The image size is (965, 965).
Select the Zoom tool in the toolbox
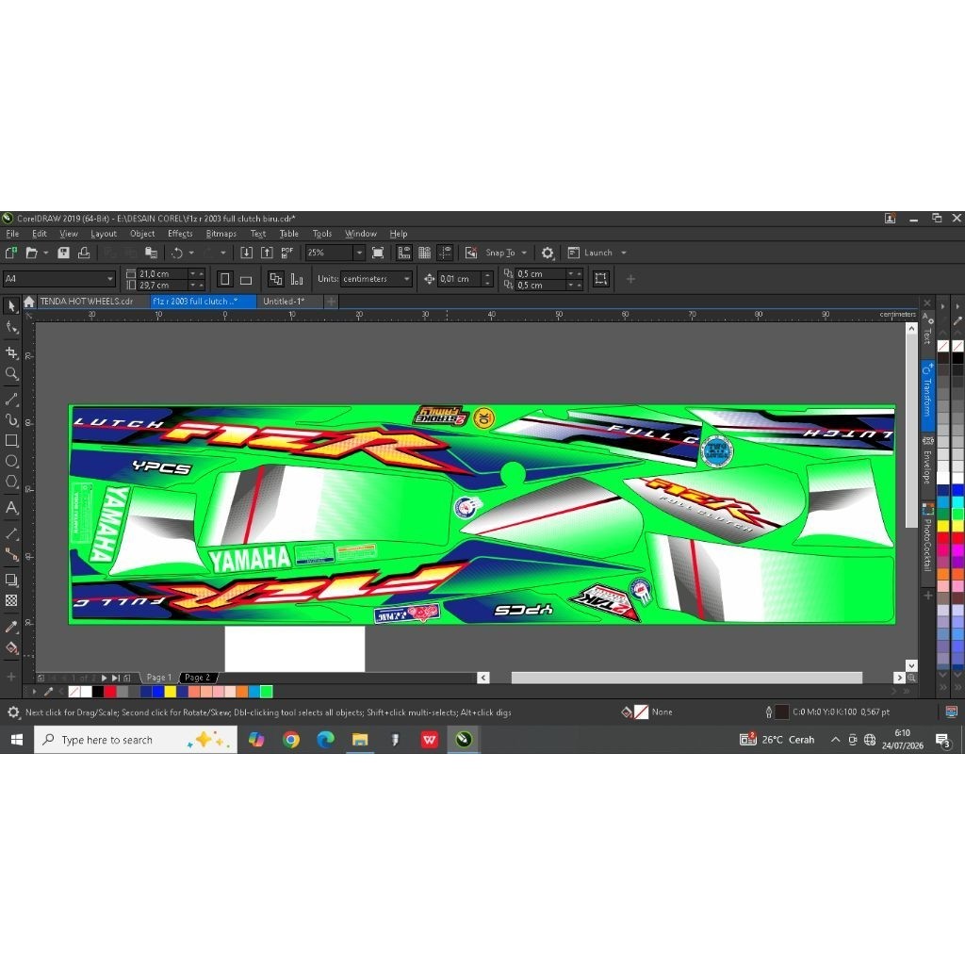pyautogui.click(x=11, y=373)
